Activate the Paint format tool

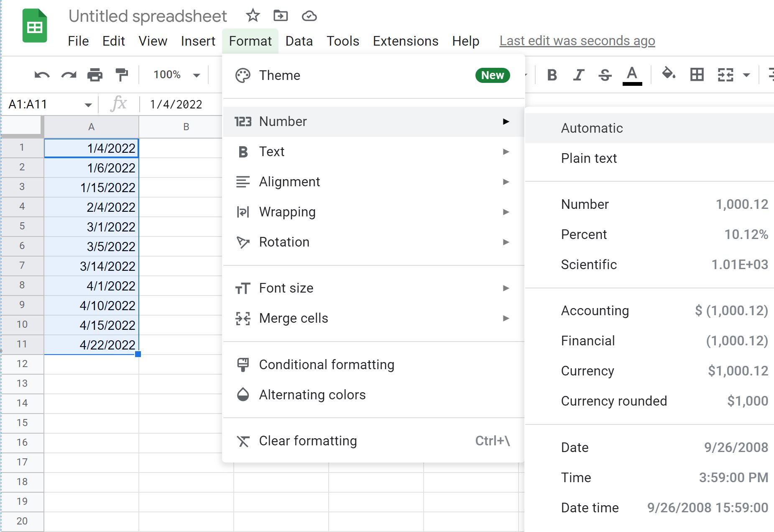pos(122,75)
